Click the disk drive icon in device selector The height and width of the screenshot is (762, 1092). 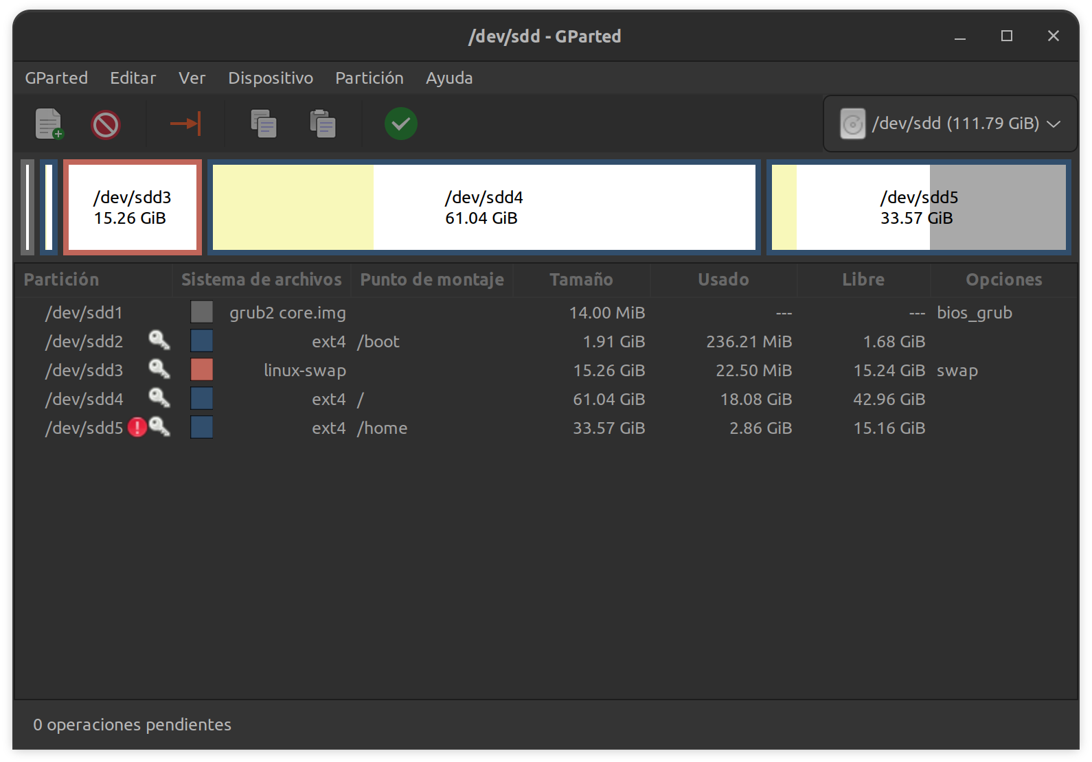click(x=853, y=124)
